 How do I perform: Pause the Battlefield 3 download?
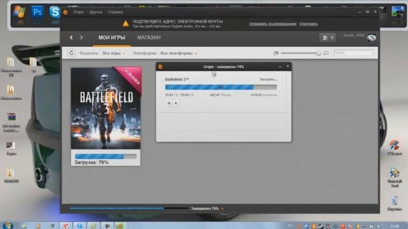coord(169,103)
